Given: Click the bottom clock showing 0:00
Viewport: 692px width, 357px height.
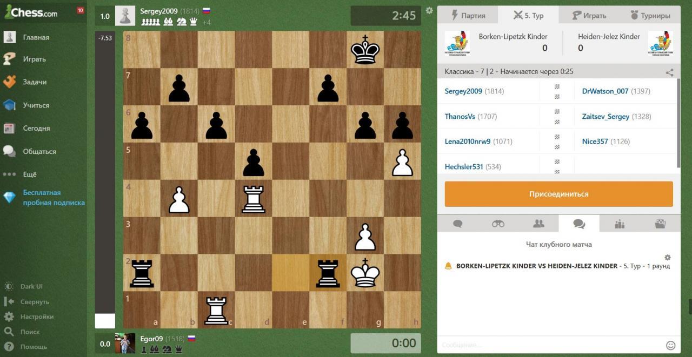Looking at the screenshot, I should point(386,343).
